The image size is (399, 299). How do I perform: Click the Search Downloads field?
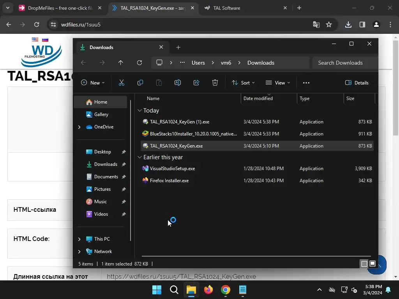point(345,63)
